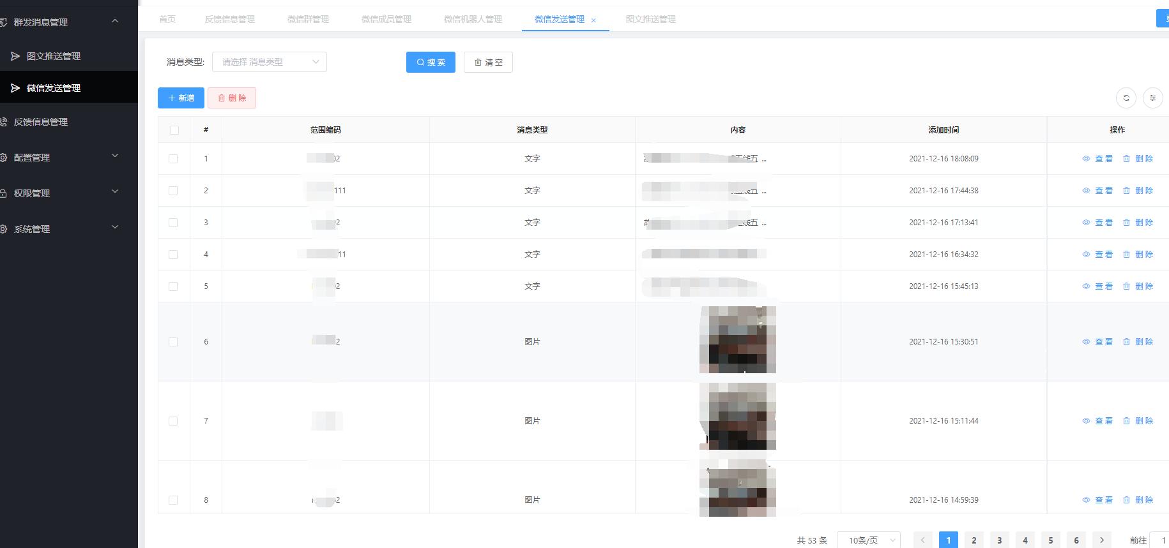The image size is (1169, 548).
Task: Open the 消息类型 dropdown
Action: click(x=269, y=62)
